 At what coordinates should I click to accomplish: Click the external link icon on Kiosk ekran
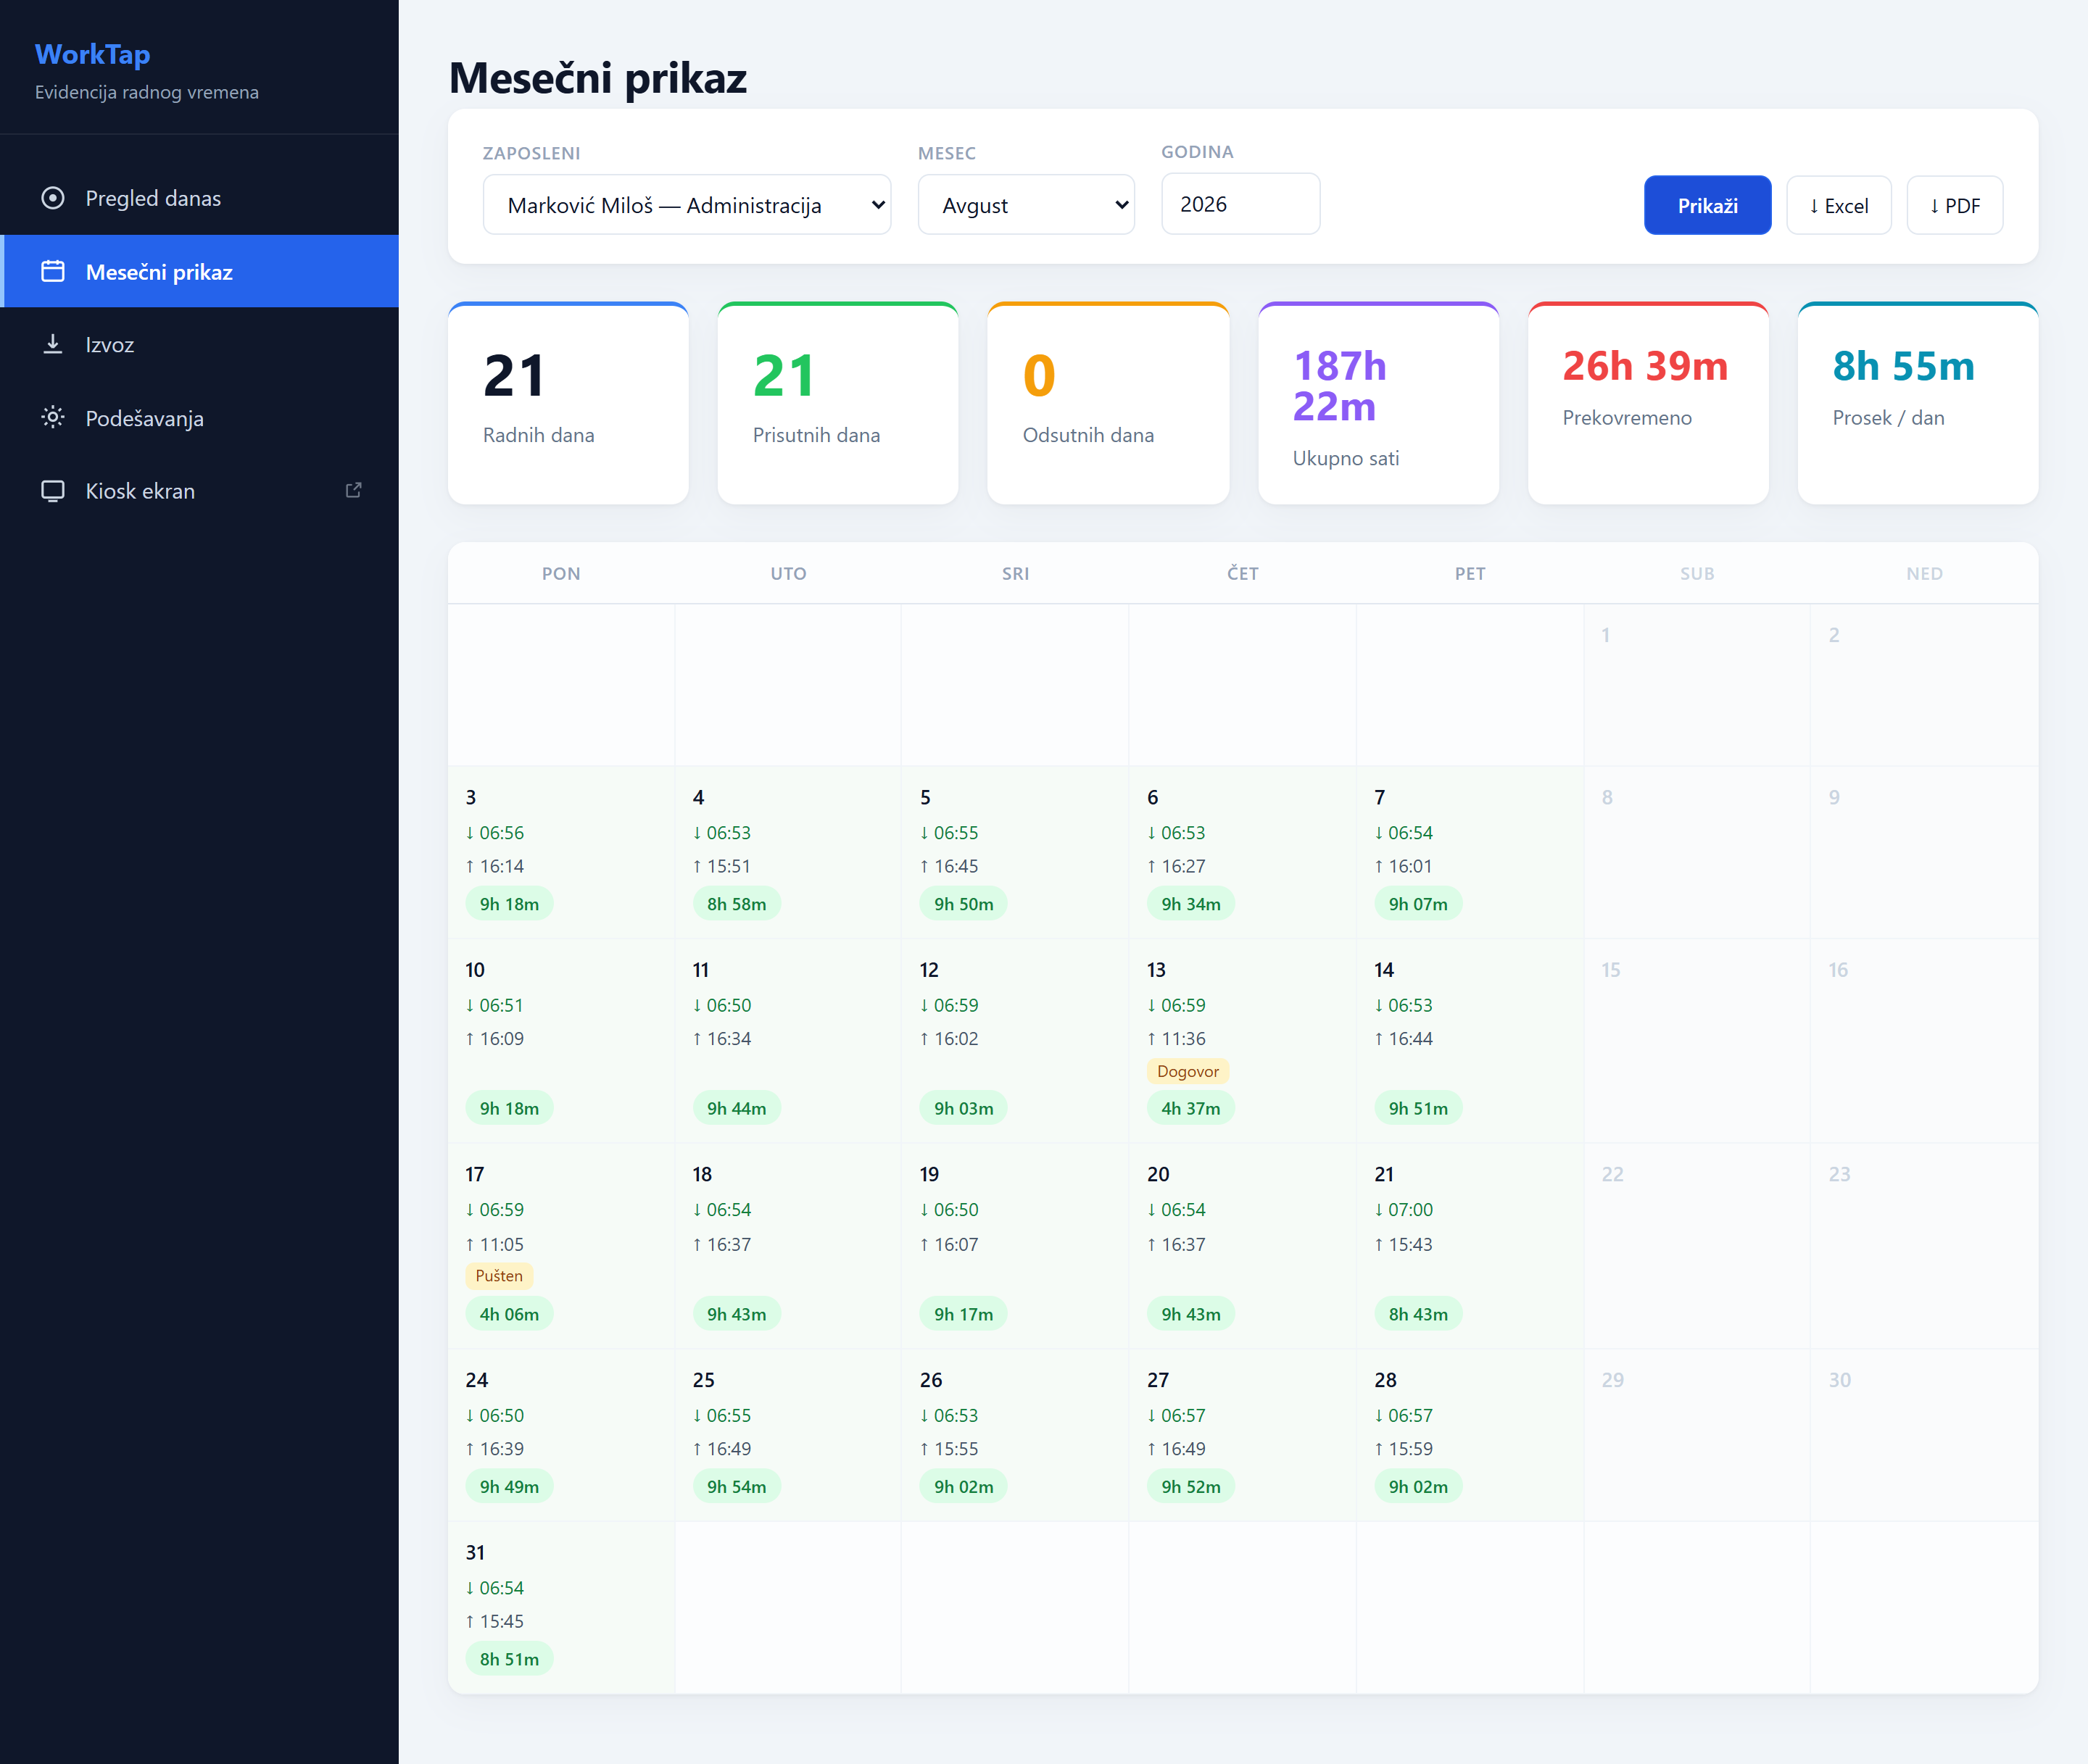pos(353,490)
